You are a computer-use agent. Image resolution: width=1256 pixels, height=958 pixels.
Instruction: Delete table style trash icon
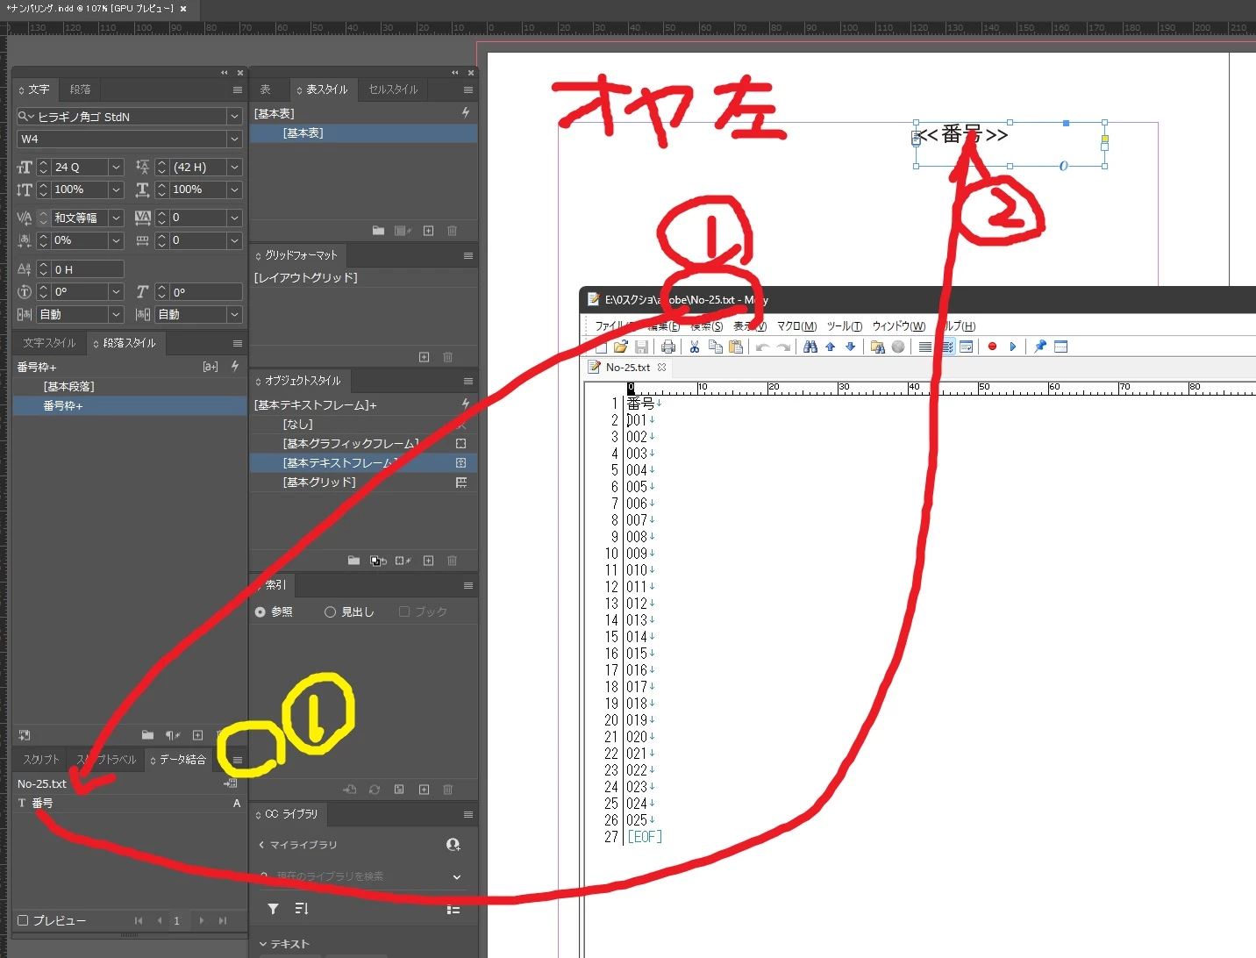tap(453, 231)
